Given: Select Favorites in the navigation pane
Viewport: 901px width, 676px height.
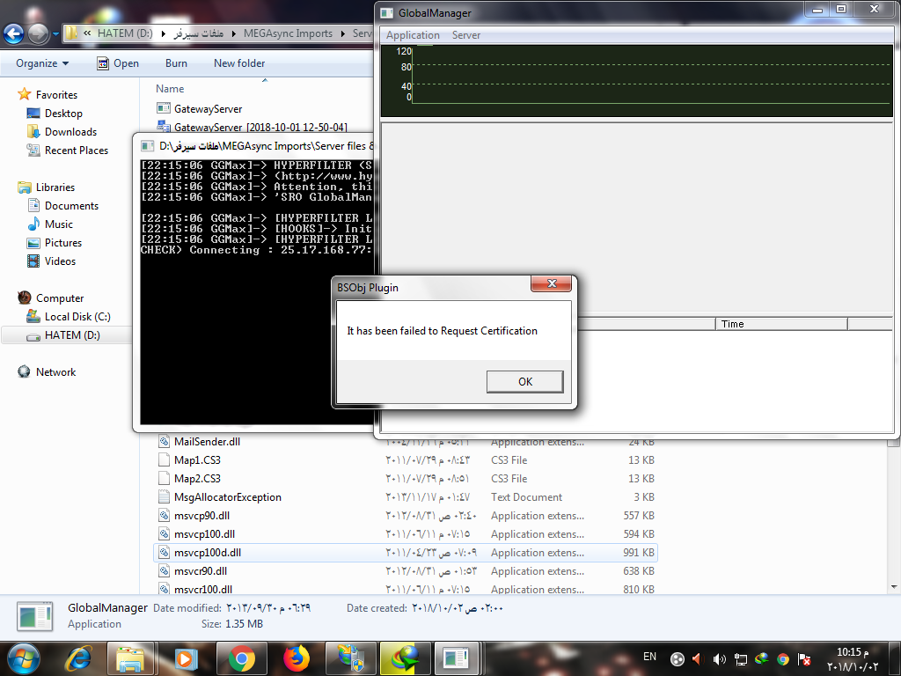Looking at the screenshot, I should point(56,95).
